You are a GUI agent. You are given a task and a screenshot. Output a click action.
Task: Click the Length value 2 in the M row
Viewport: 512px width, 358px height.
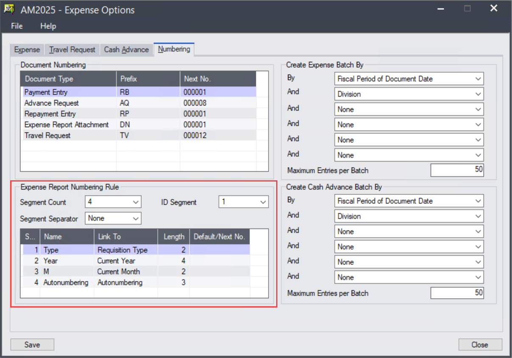(174, 271)
